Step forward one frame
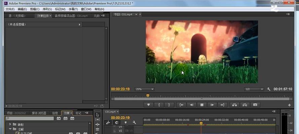 pos(212,105)
